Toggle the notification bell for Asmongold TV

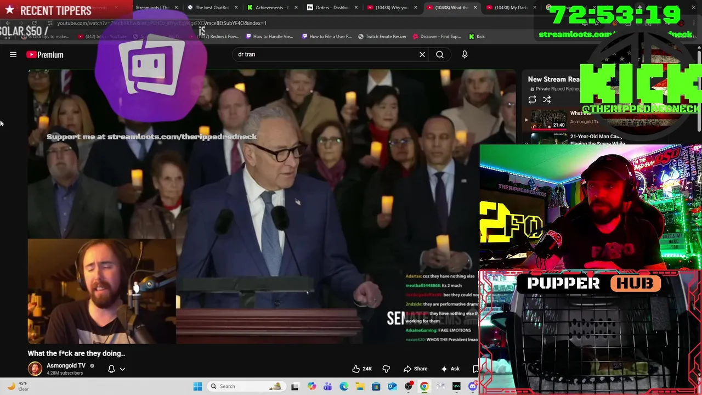(111, 369)
